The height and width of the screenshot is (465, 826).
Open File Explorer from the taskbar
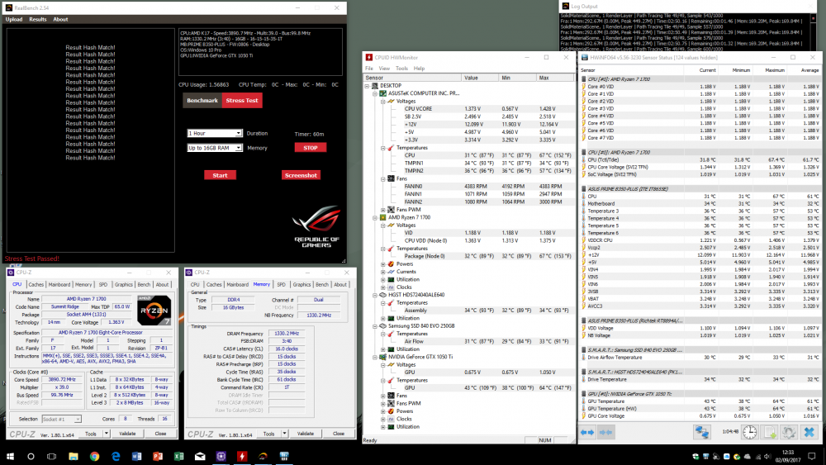pyautogui.click(x=74, y=456)
